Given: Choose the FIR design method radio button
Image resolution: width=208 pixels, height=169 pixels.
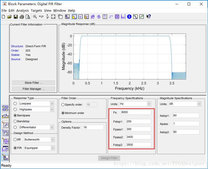Looking at the screenshot, I should tap(15, 148).
